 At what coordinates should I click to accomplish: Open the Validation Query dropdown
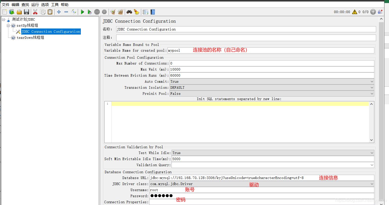tap(273, 165)
